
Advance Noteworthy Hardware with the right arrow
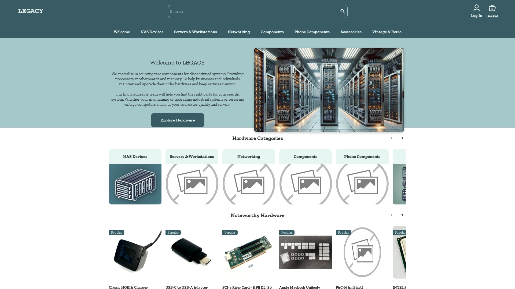(402, 215)
